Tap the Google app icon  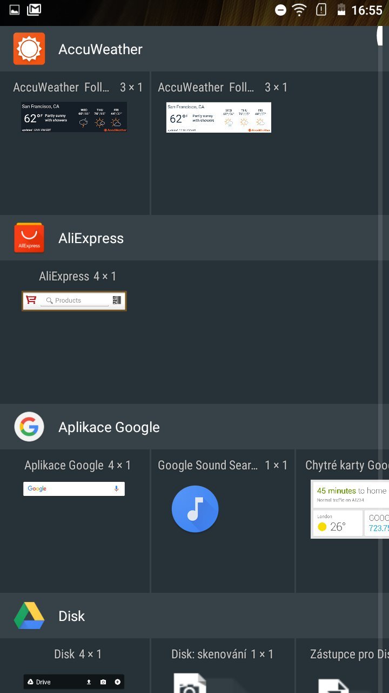click(29, 427)
